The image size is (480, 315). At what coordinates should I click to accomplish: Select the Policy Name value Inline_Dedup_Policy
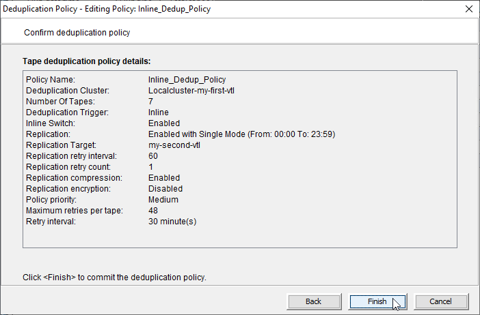point(187,80)
